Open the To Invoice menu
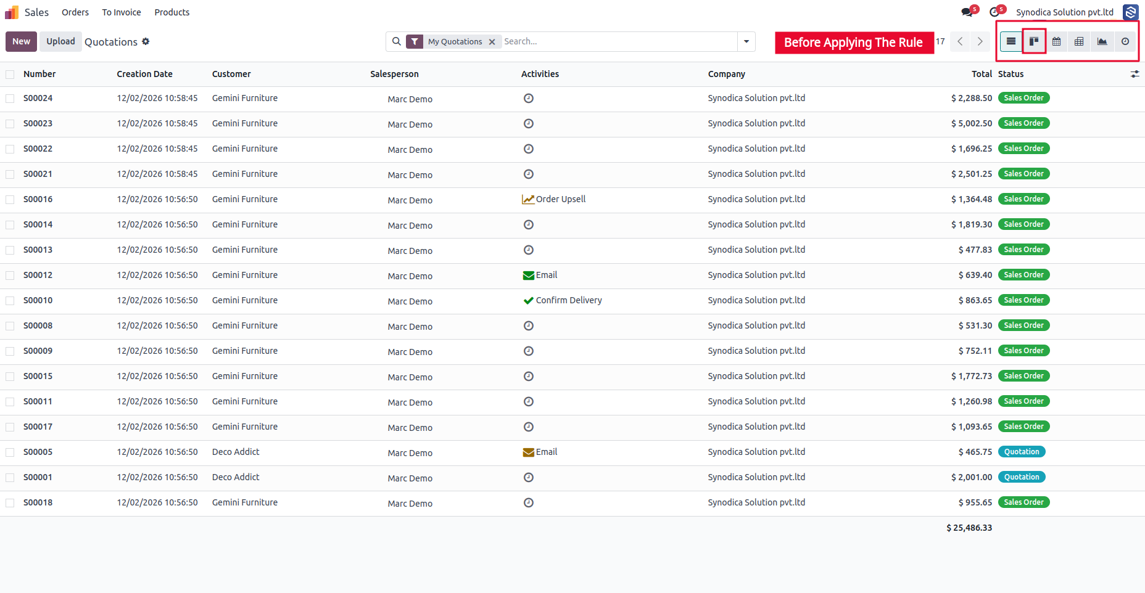This screenshot has width=1145, height=593. (122, 12)
